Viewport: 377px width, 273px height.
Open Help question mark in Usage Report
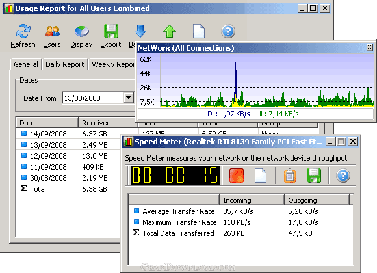click(228, 31)
